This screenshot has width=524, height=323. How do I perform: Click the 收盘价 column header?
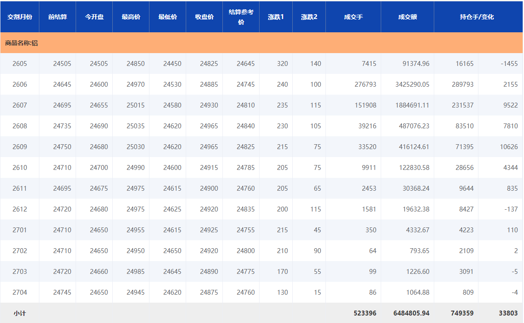[x=204, y=17]
